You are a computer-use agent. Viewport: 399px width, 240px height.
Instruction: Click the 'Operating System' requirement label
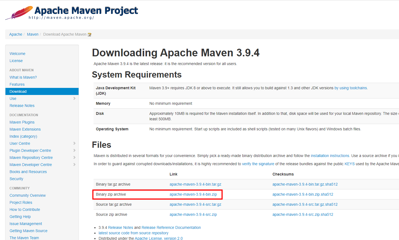point(112,129)
